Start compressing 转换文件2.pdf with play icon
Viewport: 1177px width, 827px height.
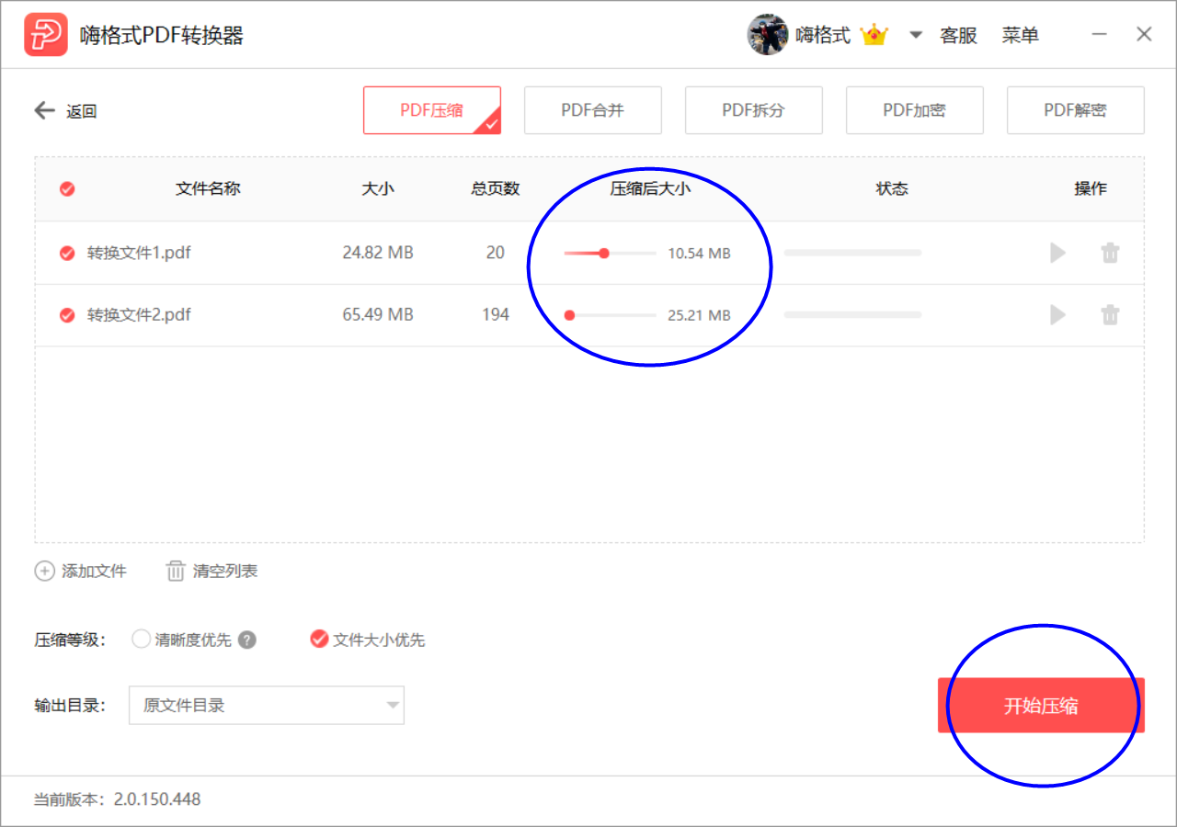[x=1058, y=315]
